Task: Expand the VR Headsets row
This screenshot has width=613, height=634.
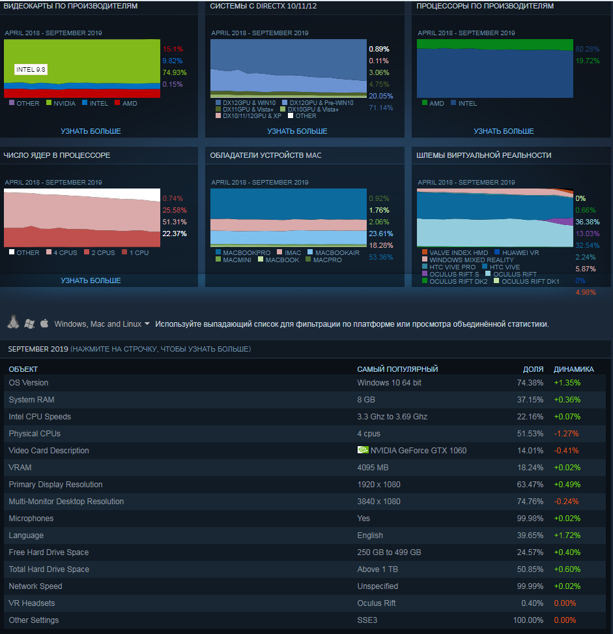Action: pyautogui.click(x=305, y=603)
